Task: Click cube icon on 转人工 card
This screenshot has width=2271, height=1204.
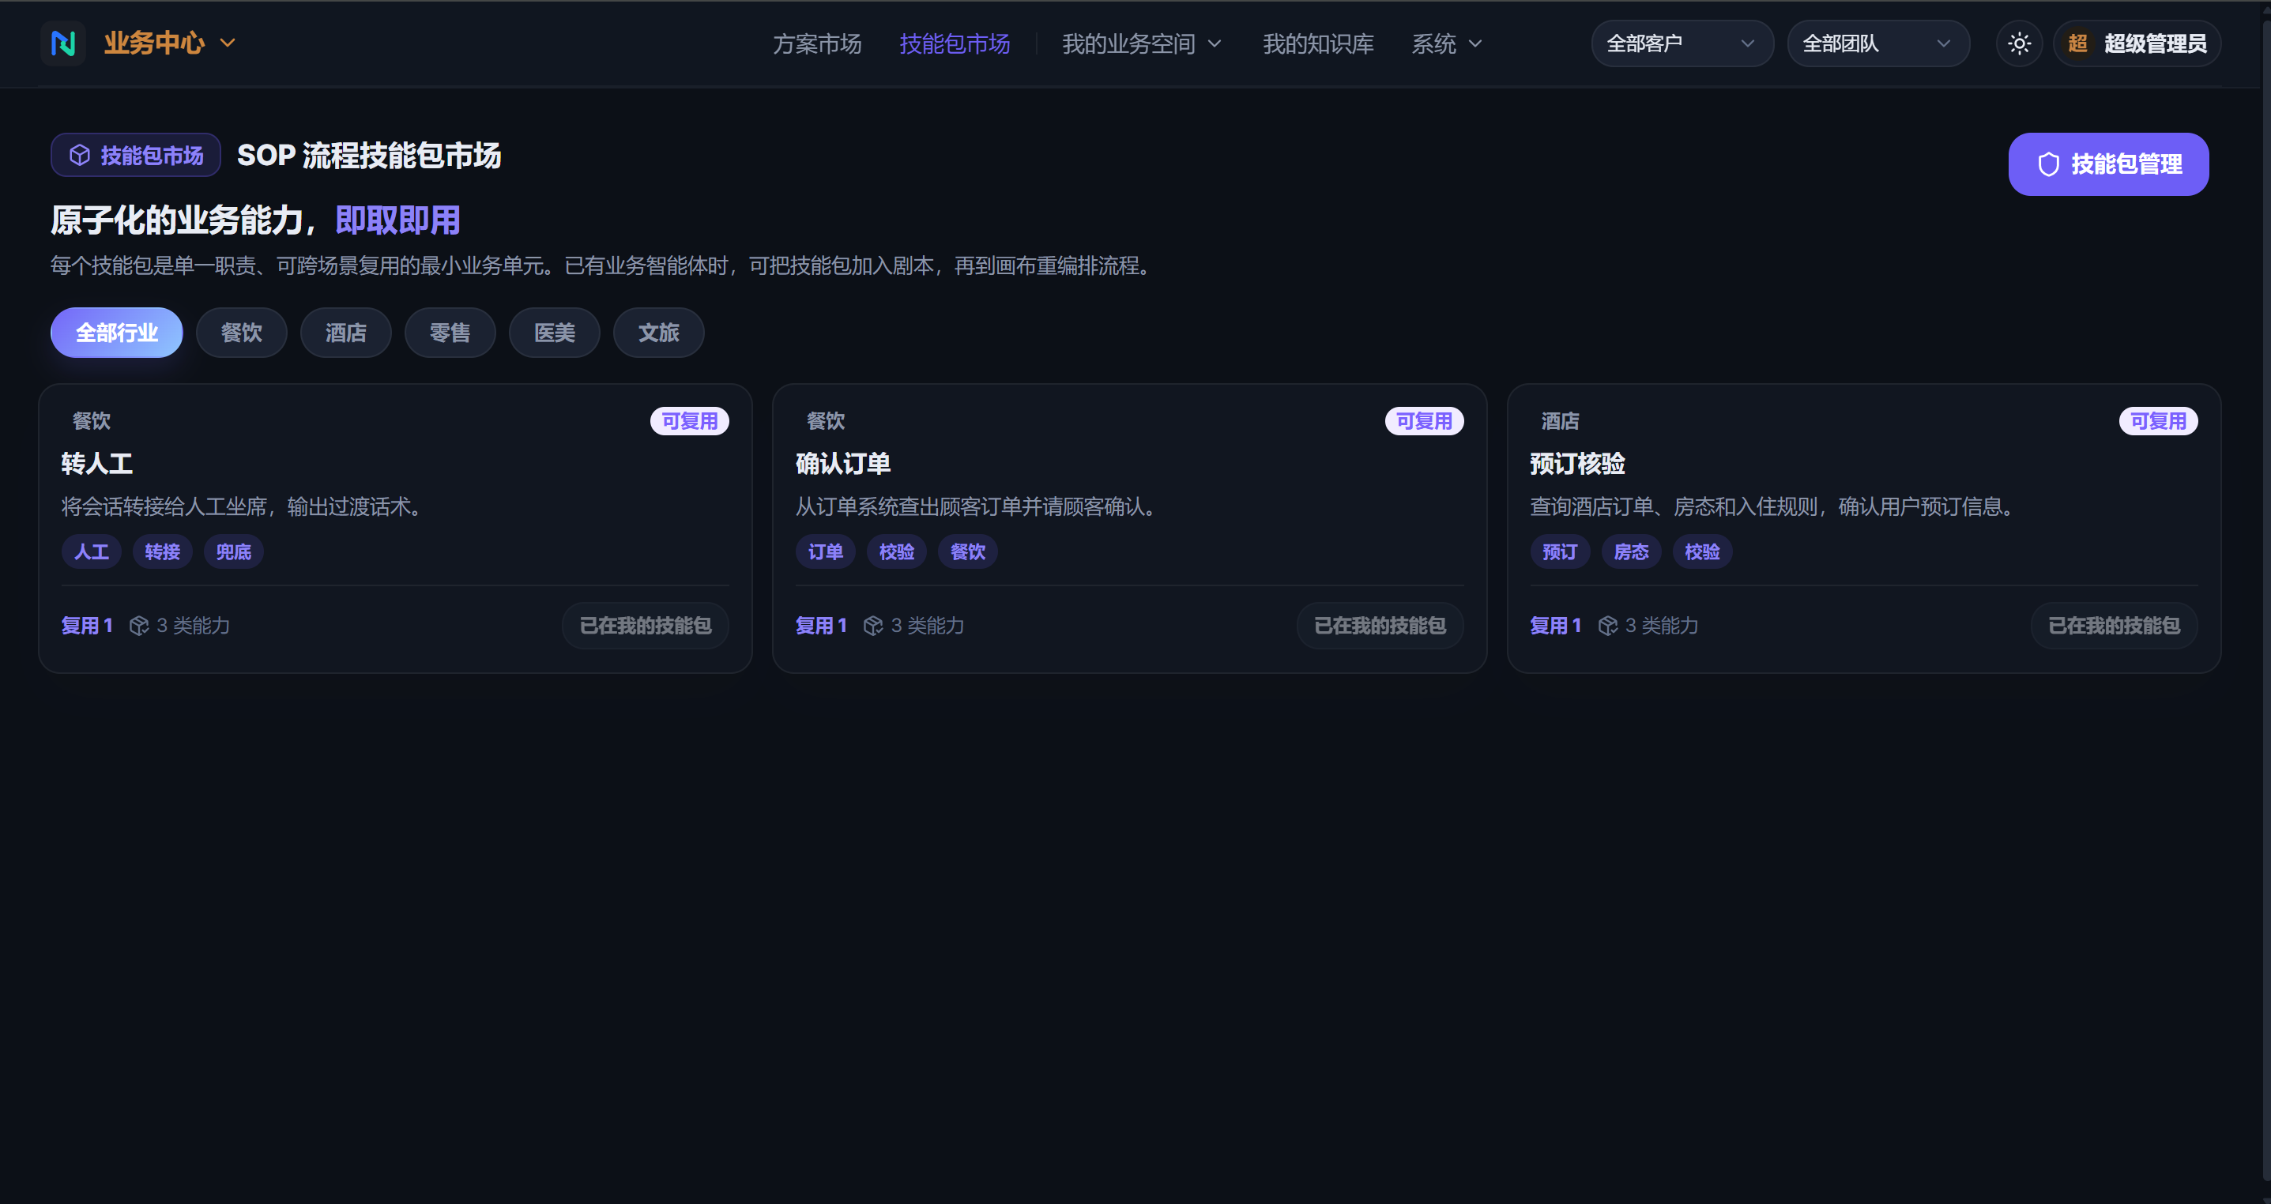Action: pos(139,626)
